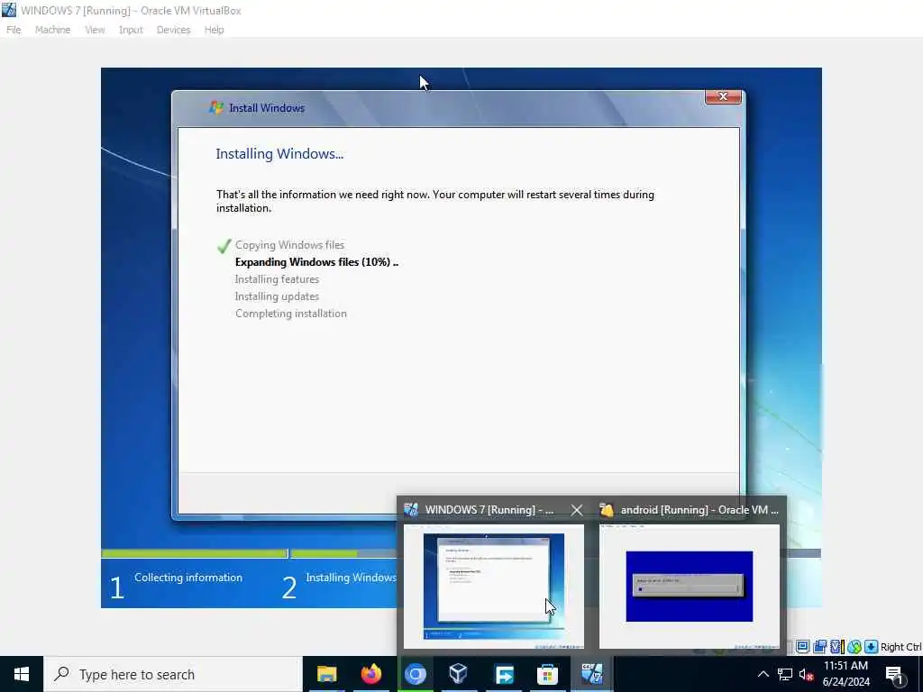This screenshot has height=692, width=923.
Task: Click 'Copying Windows files' step text
Action: pyautogui.click(x=289, y=245)
